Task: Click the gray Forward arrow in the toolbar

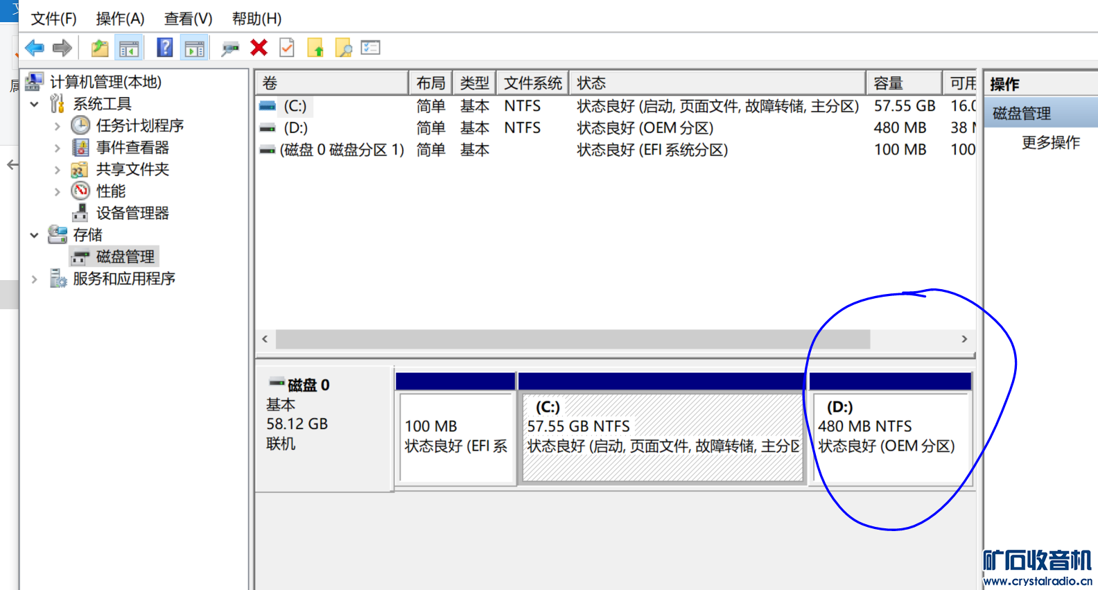Action: pos(62,48)
